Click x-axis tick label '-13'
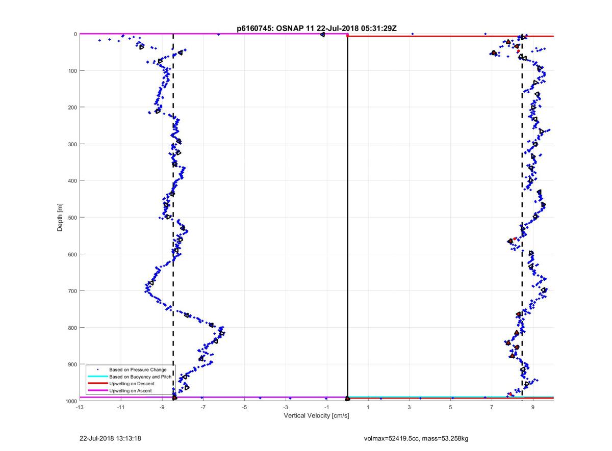This screenshot has width=612, height=451. tap(79, 407)
